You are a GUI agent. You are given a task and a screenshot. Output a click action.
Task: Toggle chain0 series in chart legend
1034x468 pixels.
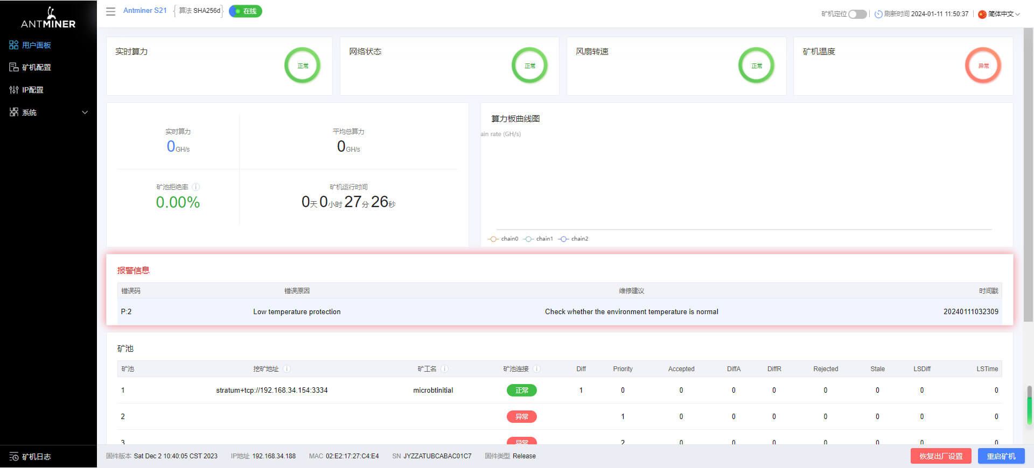tap(503, 239)
